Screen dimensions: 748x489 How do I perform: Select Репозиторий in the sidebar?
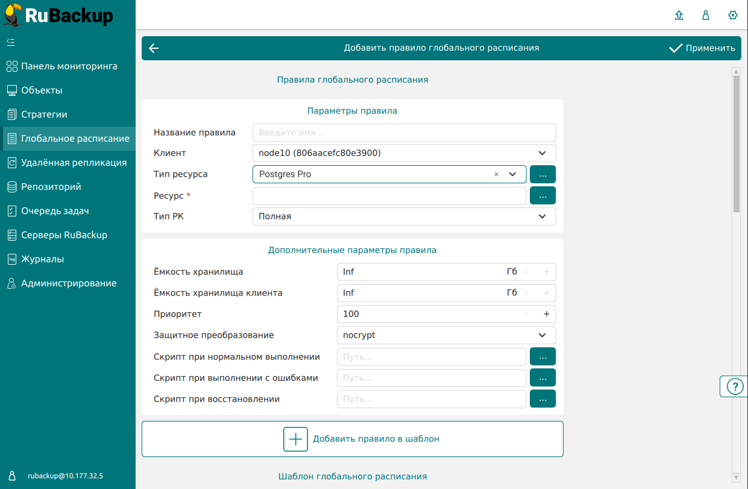[x=51, y=187]
